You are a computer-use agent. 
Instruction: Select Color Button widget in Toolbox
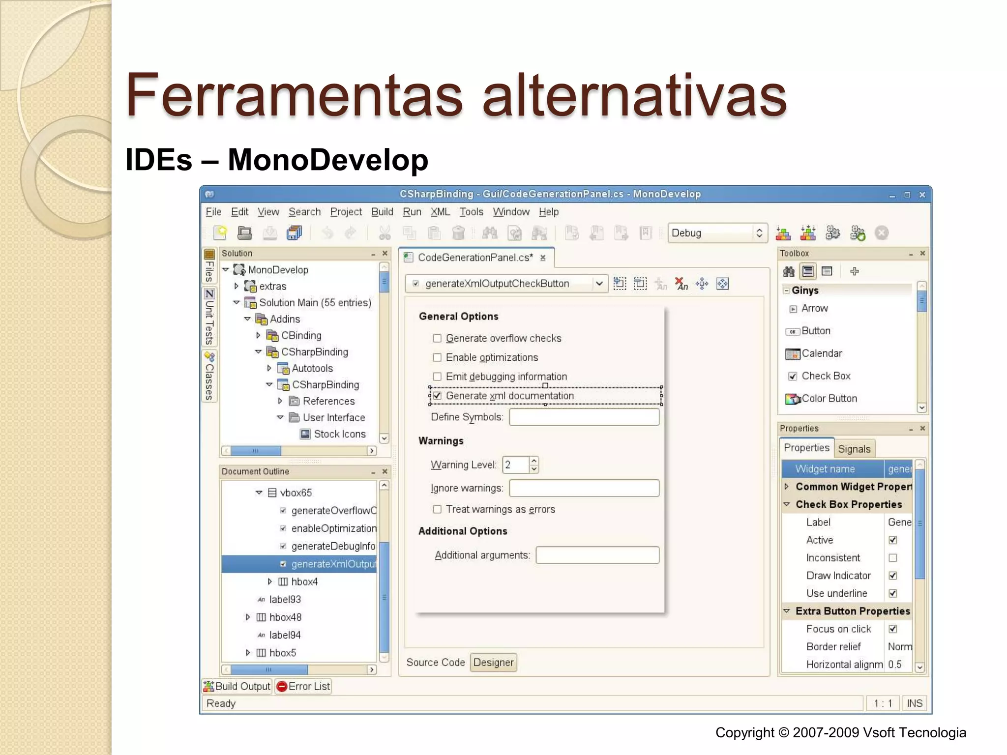click(x=821, y=399)
